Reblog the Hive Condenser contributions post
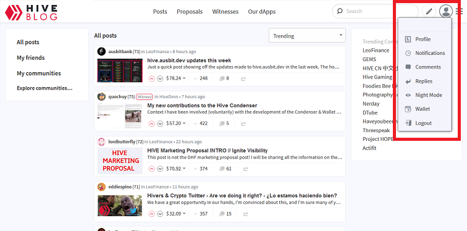Image resolution: width=467 pixels, height=231 pixels. (x=243, y=124)
